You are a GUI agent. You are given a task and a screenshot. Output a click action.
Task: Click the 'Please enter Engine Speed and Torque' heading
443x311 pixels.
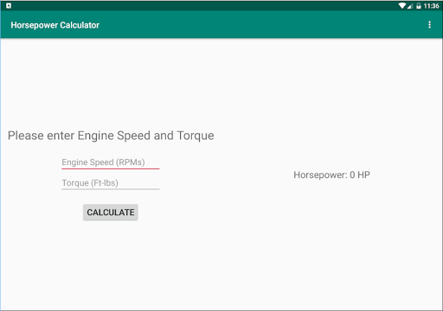[x=111, y=136]
